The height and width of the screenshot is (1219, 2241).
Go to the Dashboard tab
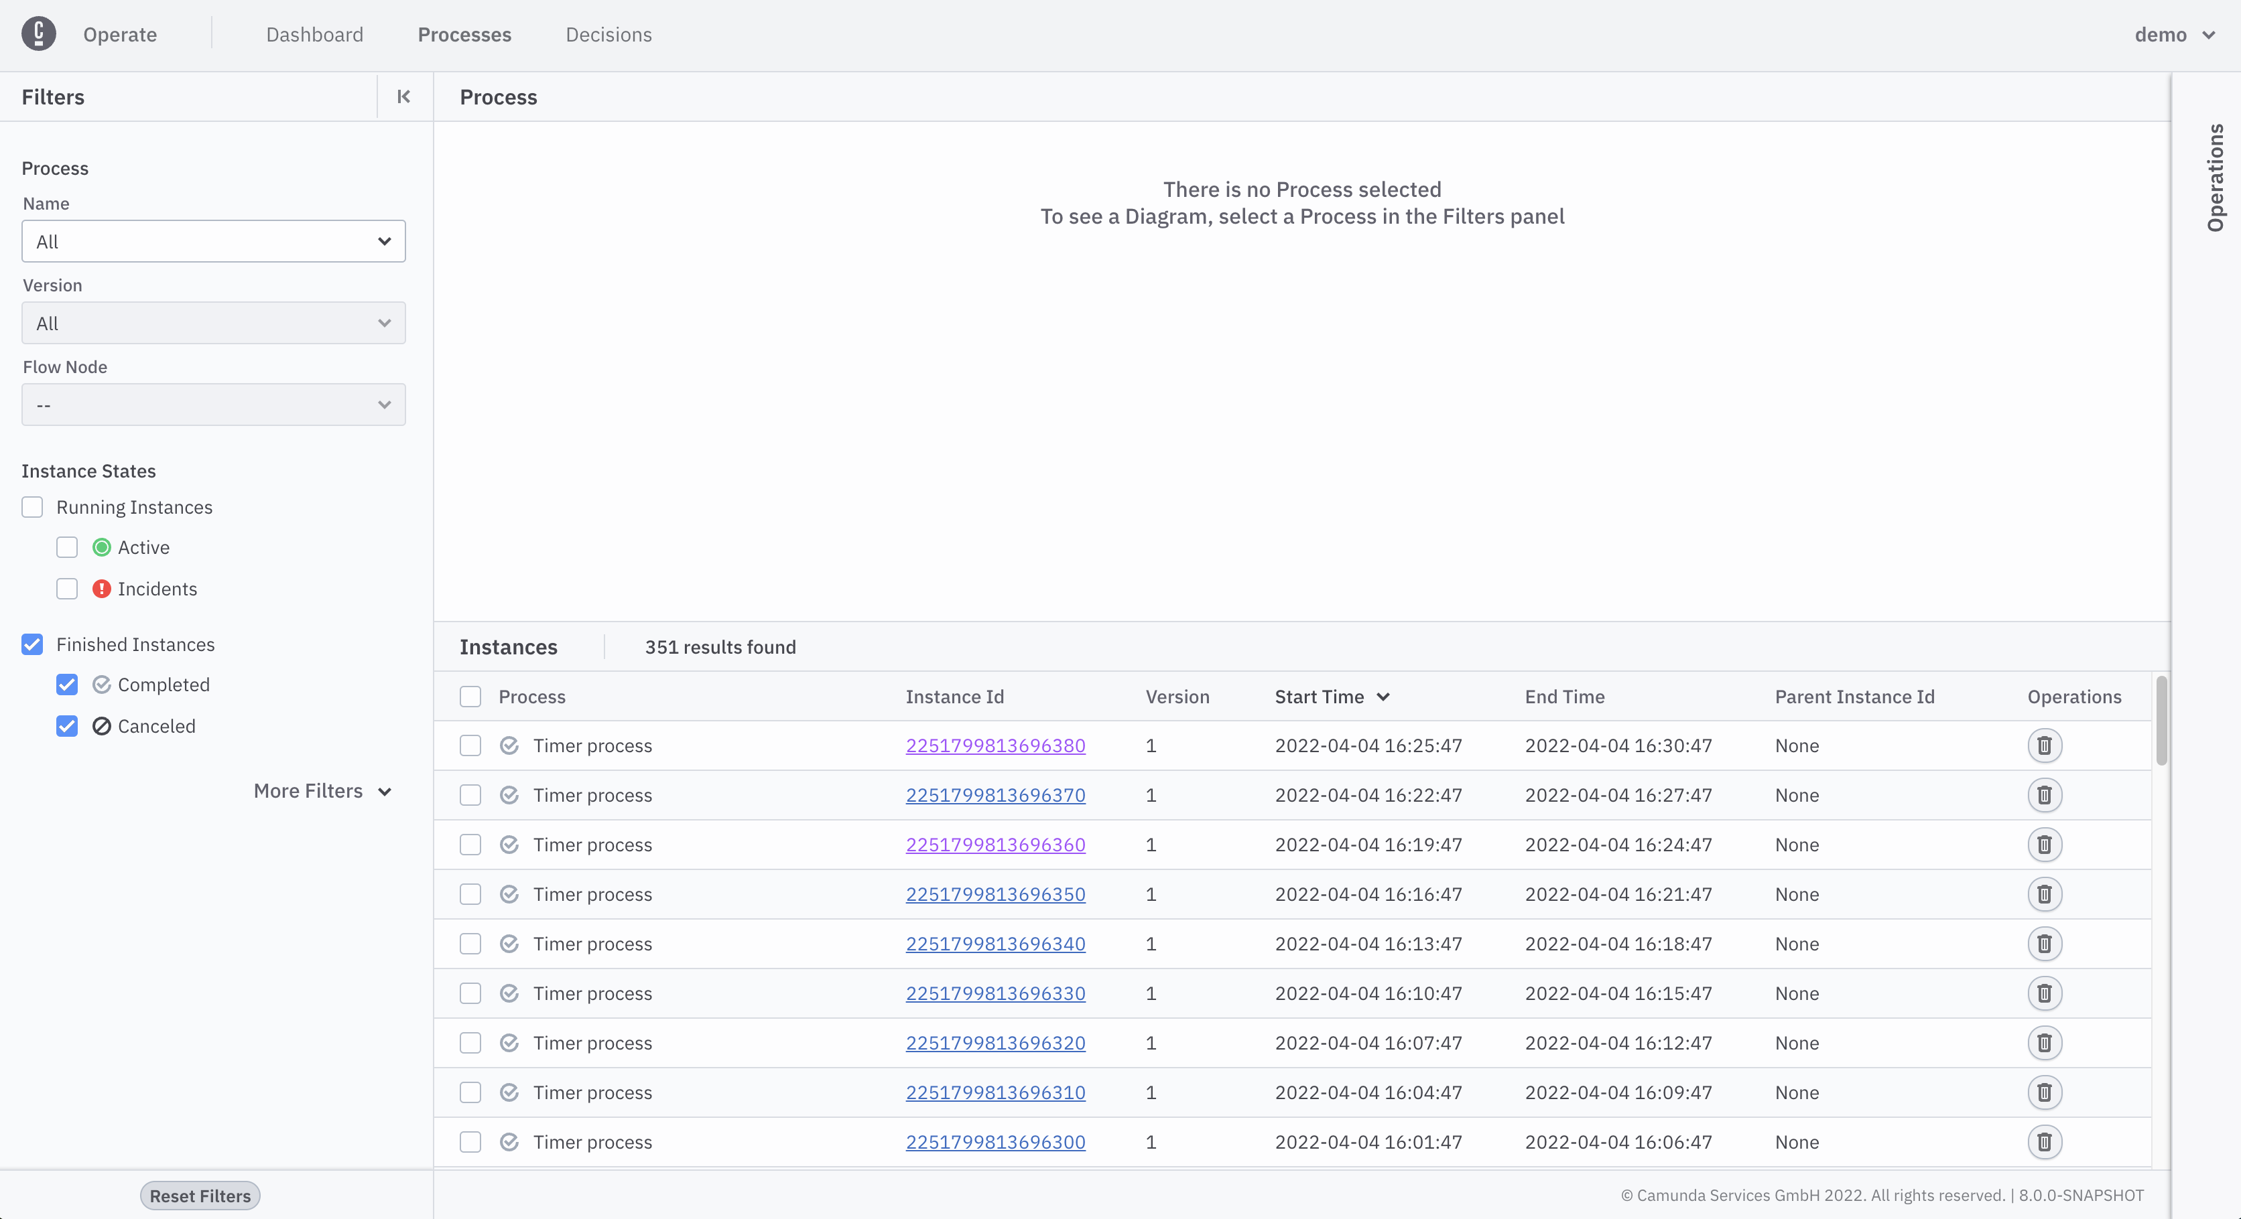[x=314, y=34]
